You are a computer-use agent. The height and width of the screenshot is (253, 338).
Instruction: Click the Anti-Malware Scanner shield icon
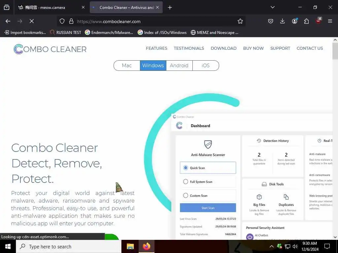208,144
